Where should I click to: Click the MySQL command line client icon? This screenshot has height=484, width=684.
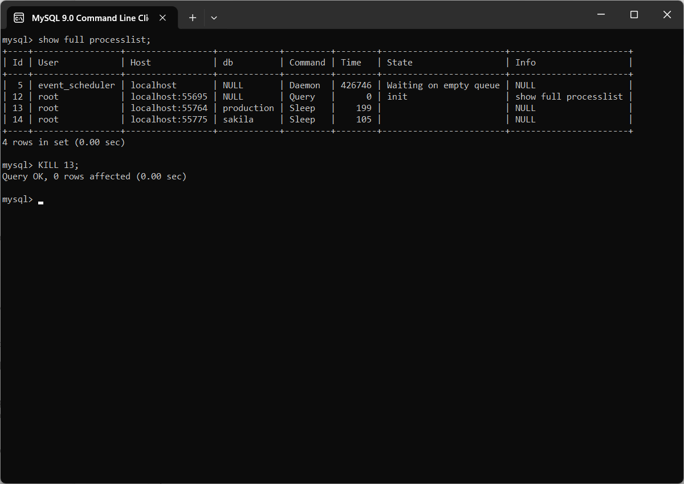pyautogui.click(x=19, y=17)
